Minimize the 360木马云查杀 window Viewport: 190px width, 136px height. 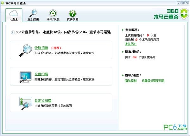179,3
